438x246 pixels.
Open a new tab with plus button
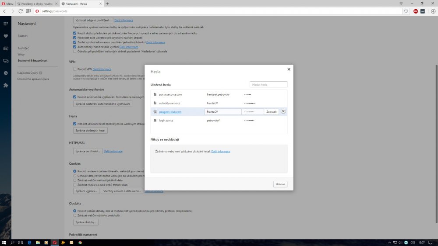pos(107,3)
